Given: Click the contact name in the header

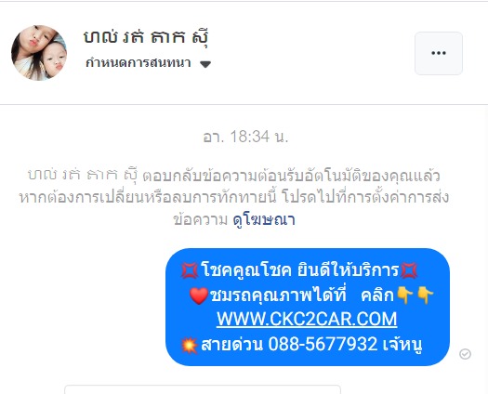Looking at the screenshot, I should pyautogui.click(x=146, y=38).
